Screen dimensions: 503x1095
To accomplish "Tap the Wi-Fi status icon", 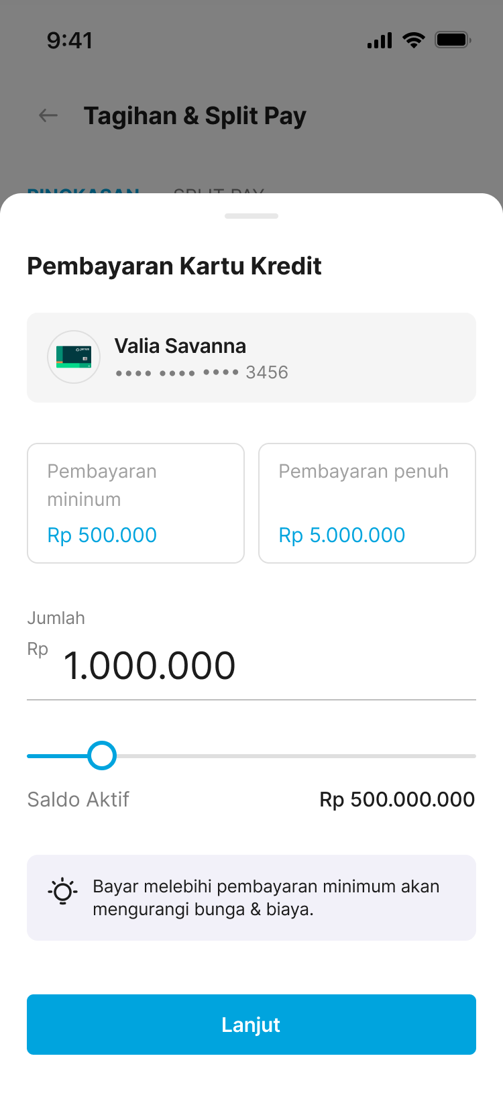I will pos(414,40).
